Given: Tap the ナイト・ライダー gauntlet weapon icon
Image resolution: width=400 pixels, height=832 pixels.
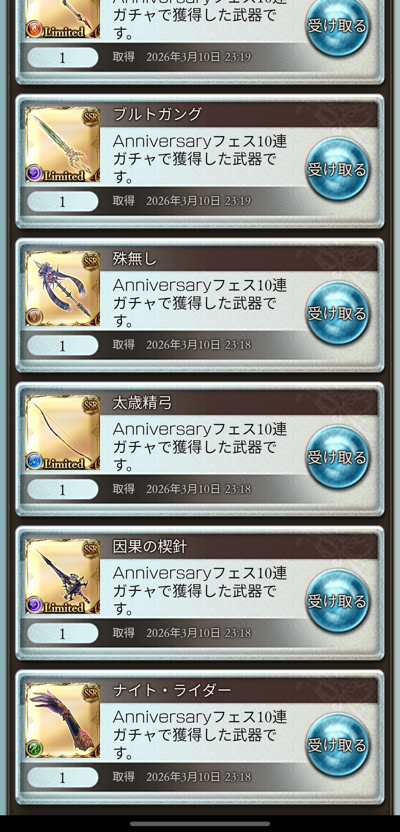Looking at the screenshot, I should pos(63,720).
